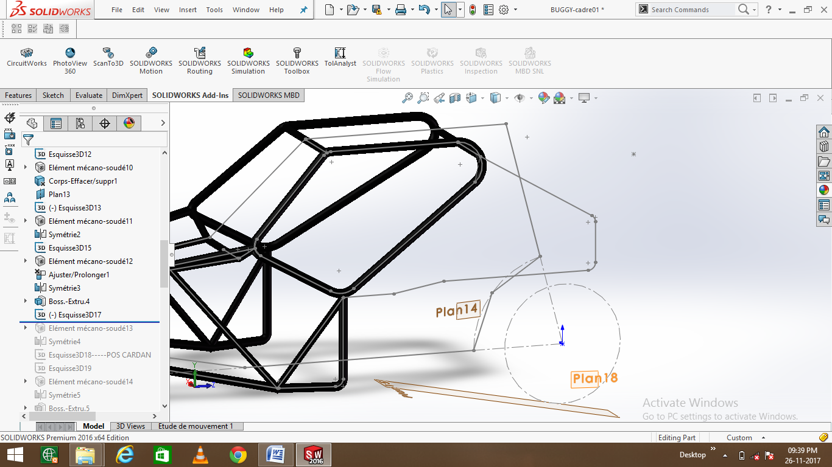Open the SOLIDWORKS Motion add-in

tap(151, 58)
